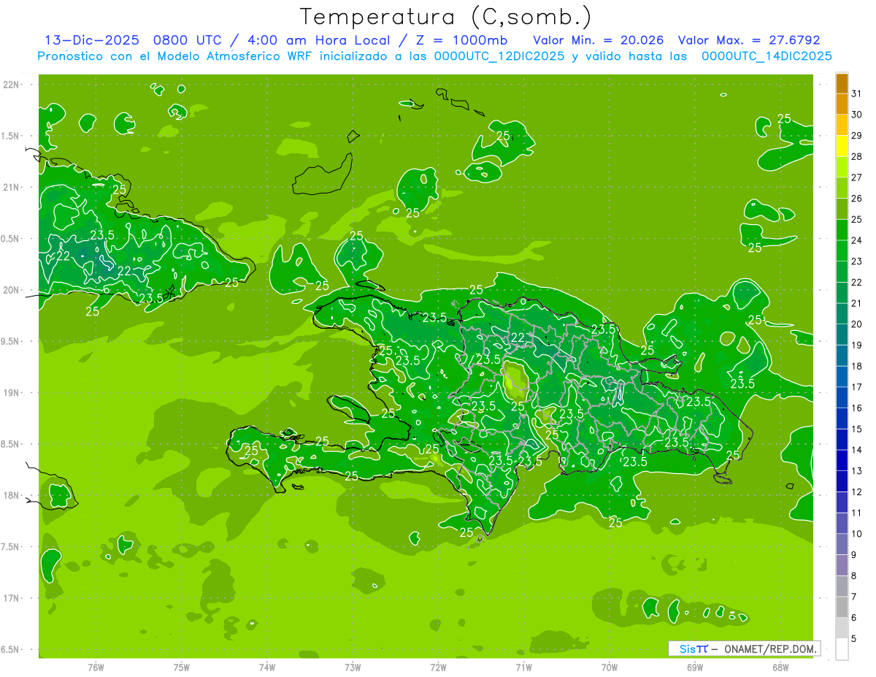Click the 22N latitude axis label
Image resolution: width=876 pixels, height=677 pixels.
point(11,85)
